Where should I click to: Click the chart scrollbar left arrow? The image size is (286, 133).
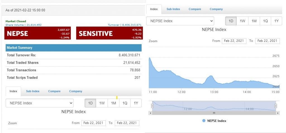point(150,113)
